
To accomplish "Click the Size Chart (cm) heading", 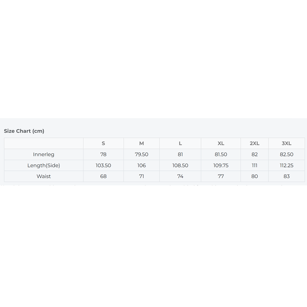I will [24, 131].
